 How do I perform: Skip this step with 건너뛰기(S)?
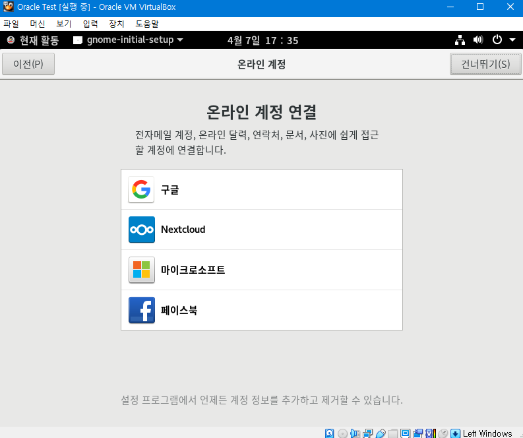[x=485, y=64]
